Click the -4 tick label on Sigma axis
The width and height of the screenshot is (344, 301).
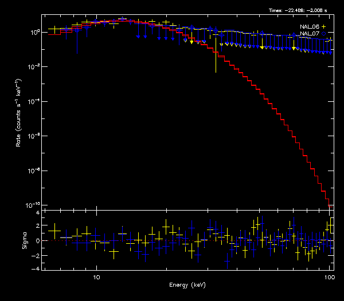coord(36,268)
